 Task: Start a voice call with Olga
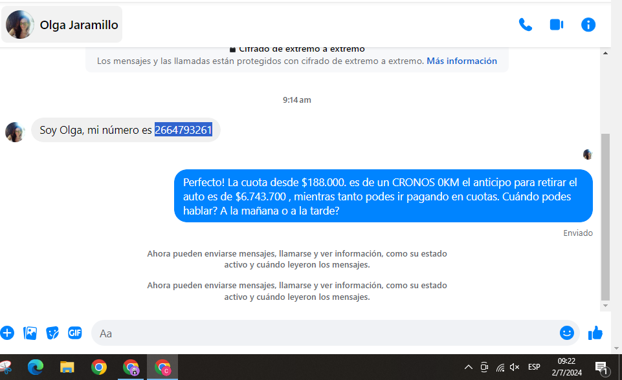(x=525, y=25)
